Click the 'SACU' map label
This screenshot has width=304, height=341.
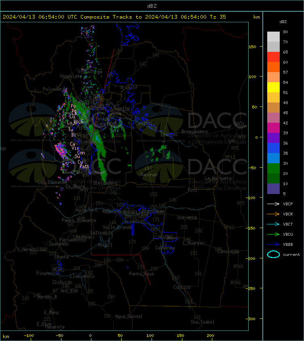point(239,124)
